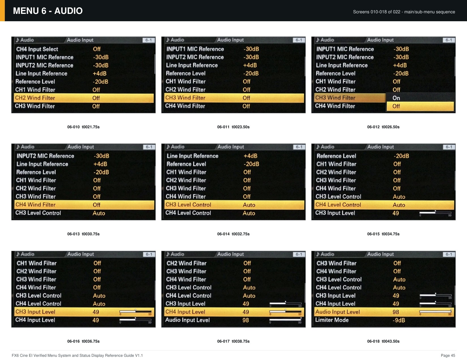Click the Audio note icon in screen 06-010
Screen dimensions: 467x361
18,40
